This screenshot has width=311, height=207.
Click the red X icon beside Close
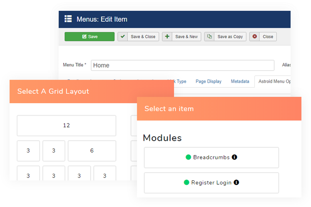254,37
